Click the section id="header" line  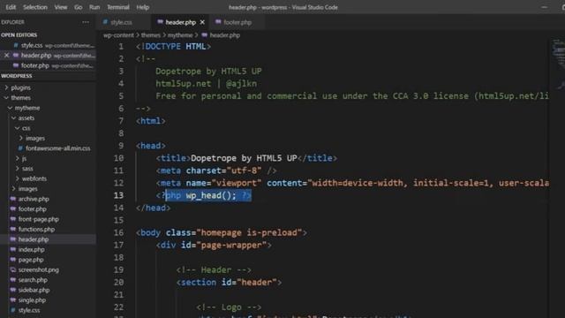[229, 283]
